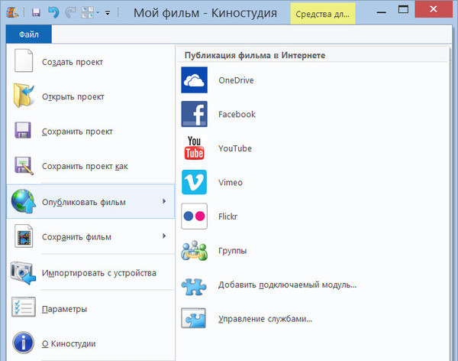The image size is (458, 361).
Task: Open the customize quick access toolbar dropdown
Action: click(x=108, y=14)
